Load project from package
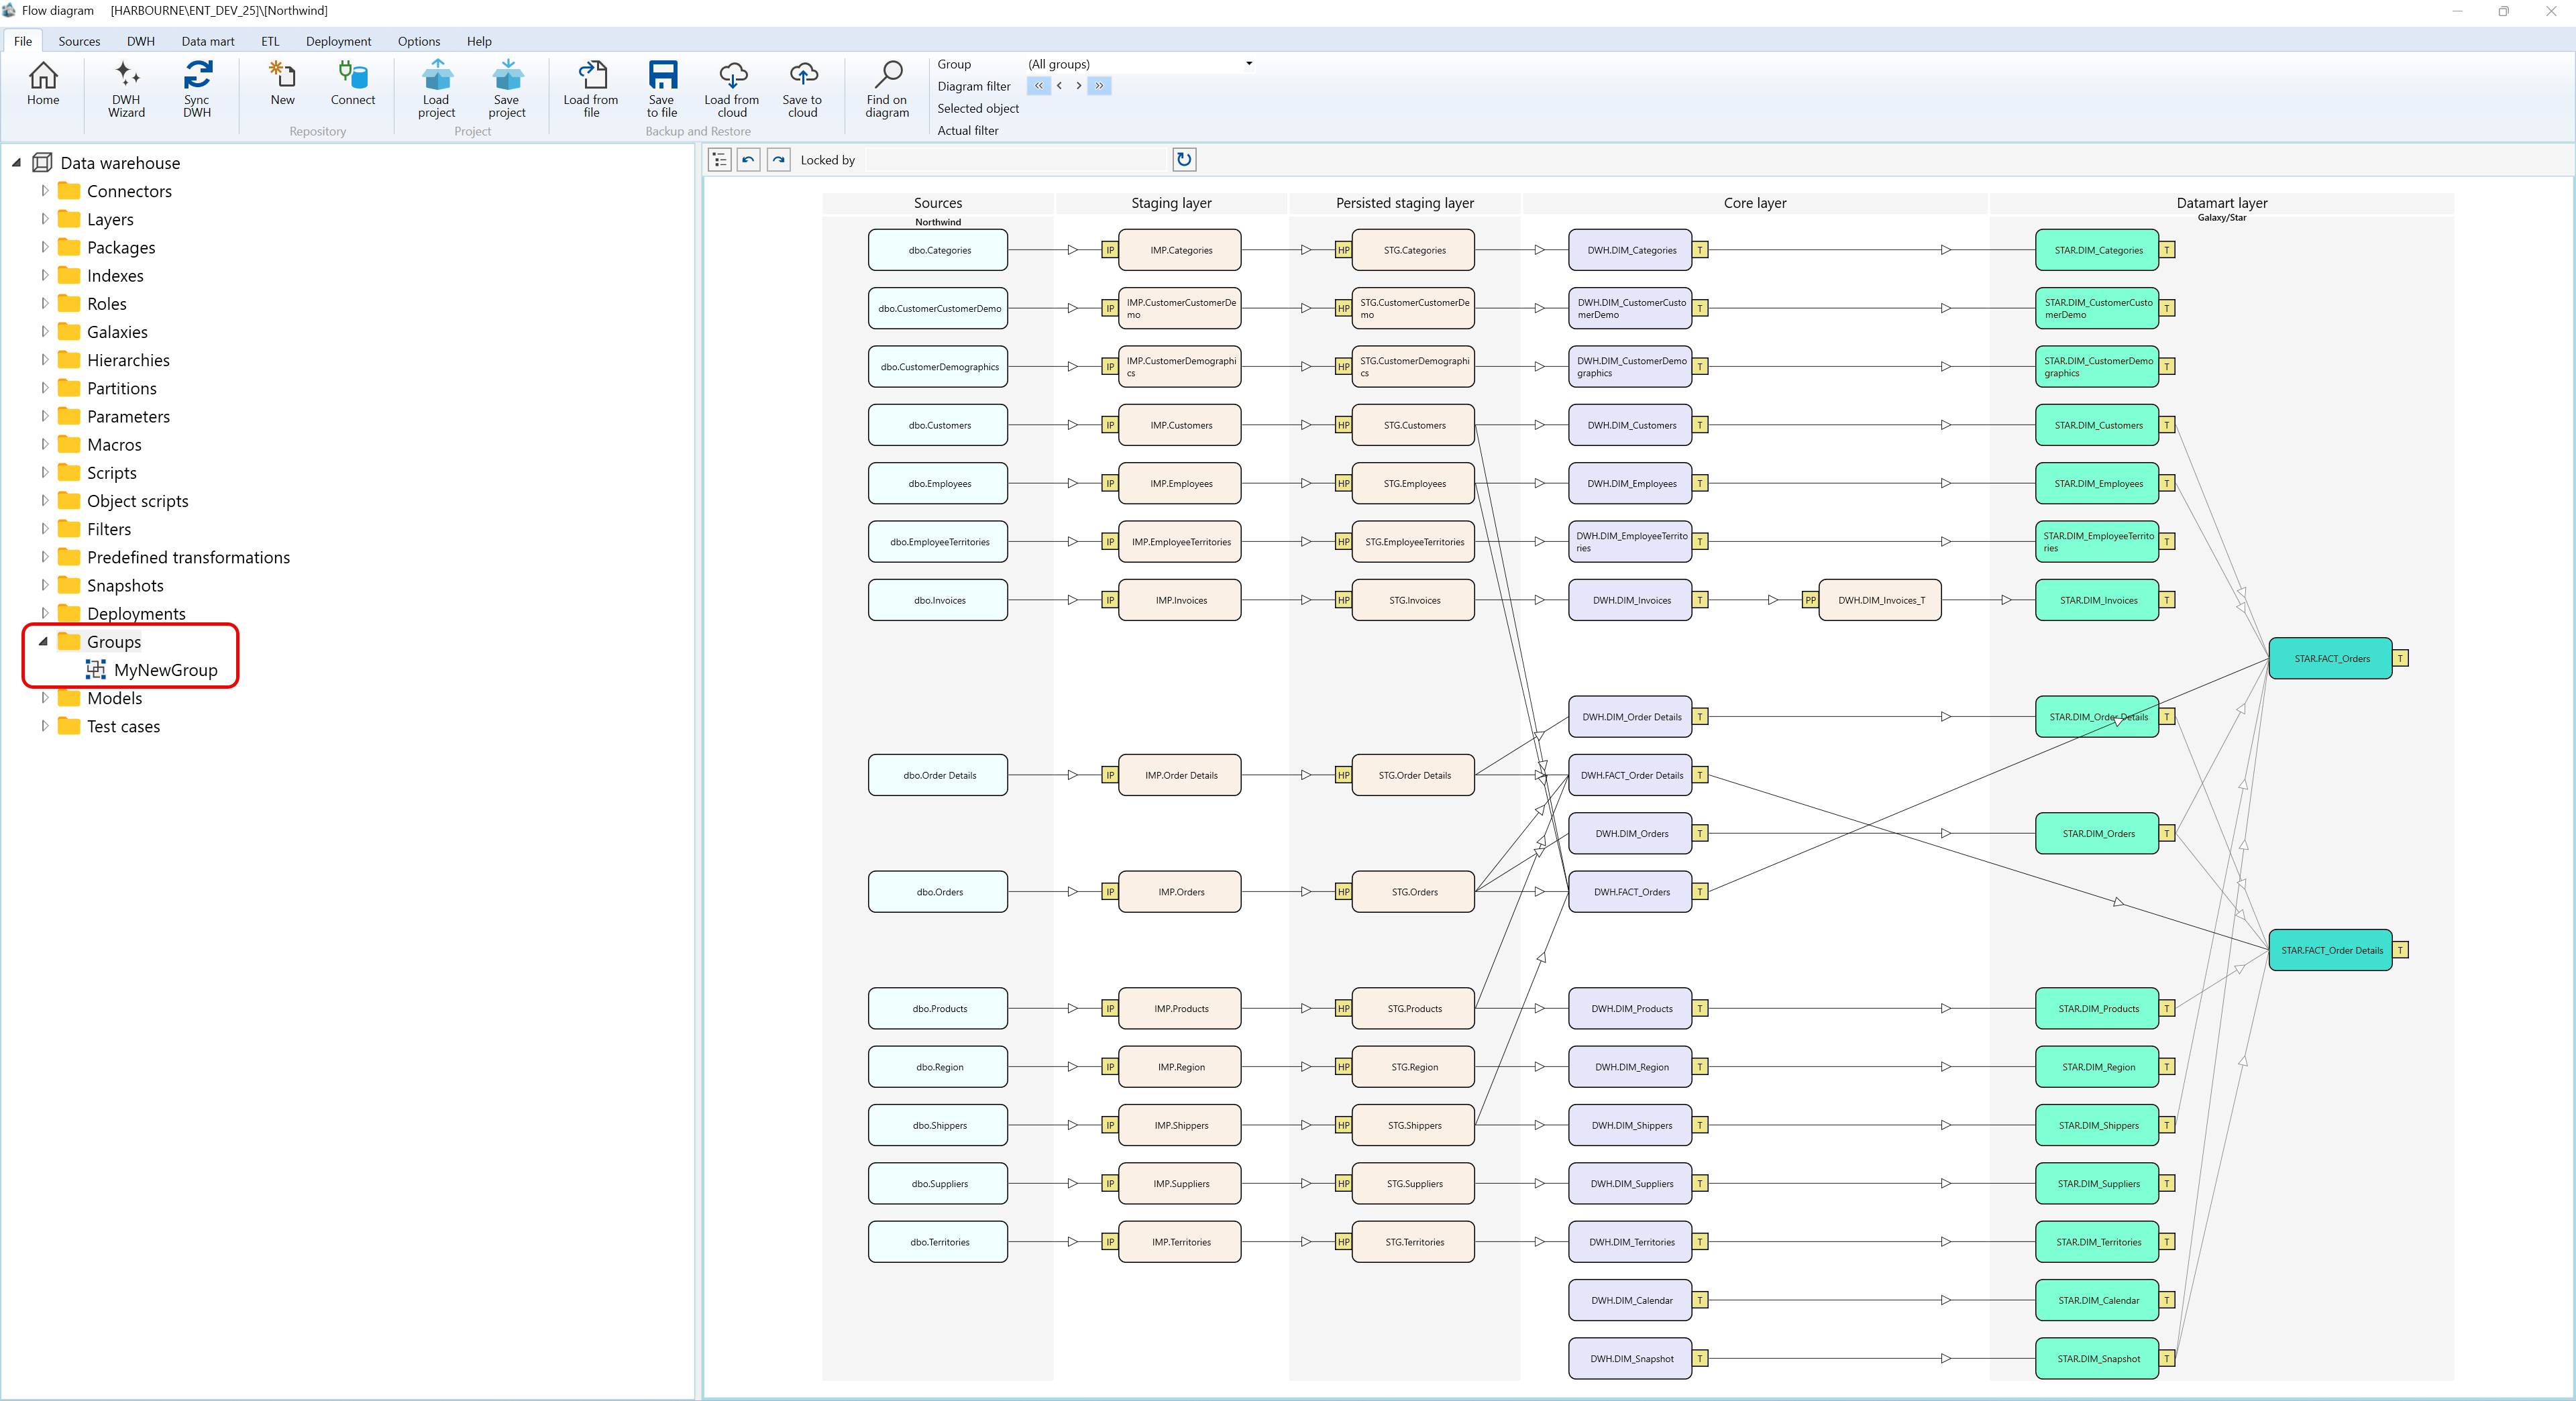Screen dimensions: 2576x1401 click(437, 90)
